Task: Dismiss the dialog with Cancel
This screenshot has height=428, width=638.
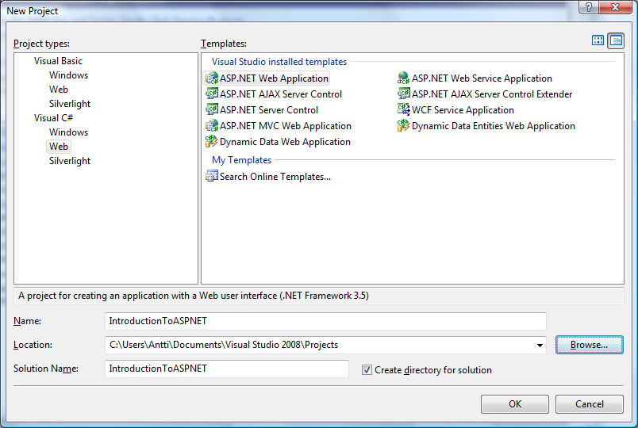Action: tap(589, 404)
